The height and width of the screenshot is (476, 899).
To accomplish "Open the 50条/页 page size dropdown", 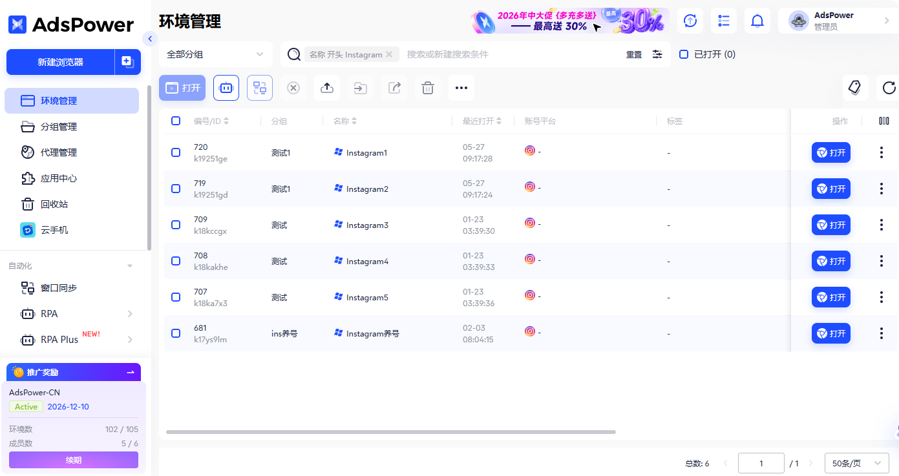I will 857,463.
